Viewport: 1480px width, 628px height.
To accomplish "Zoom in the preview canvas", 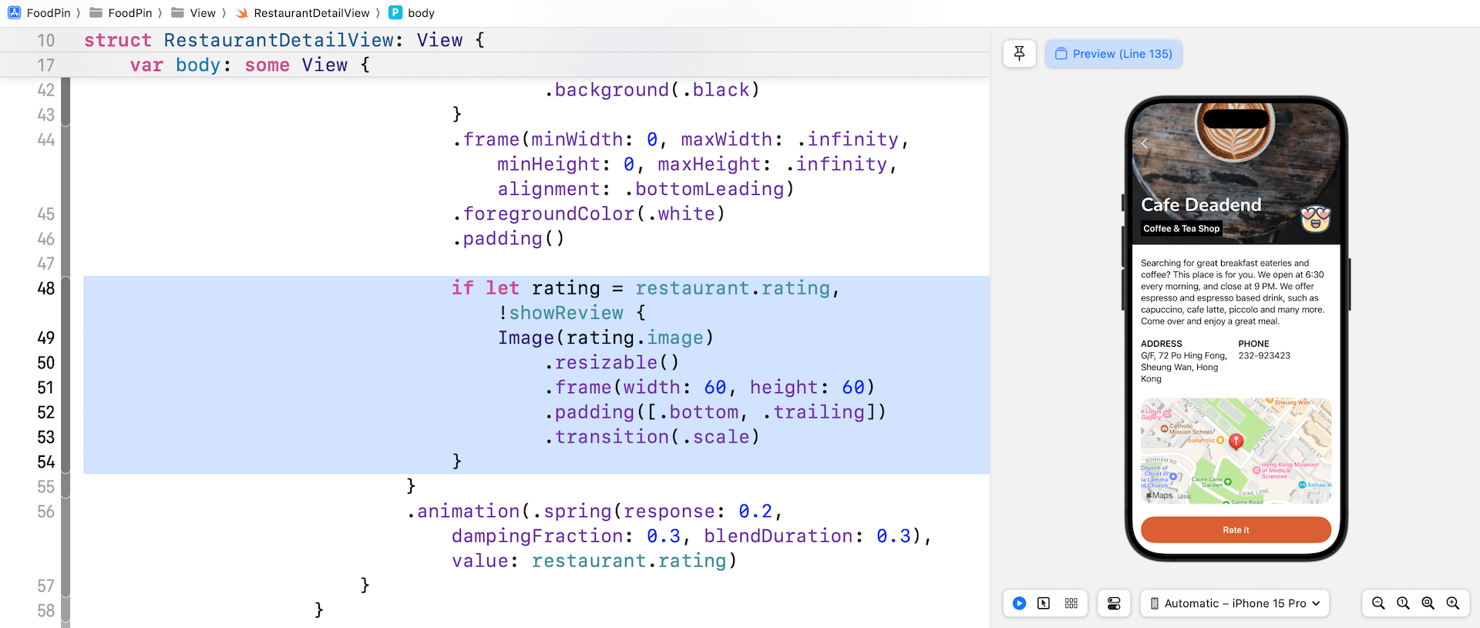I will pos(1452,603).
